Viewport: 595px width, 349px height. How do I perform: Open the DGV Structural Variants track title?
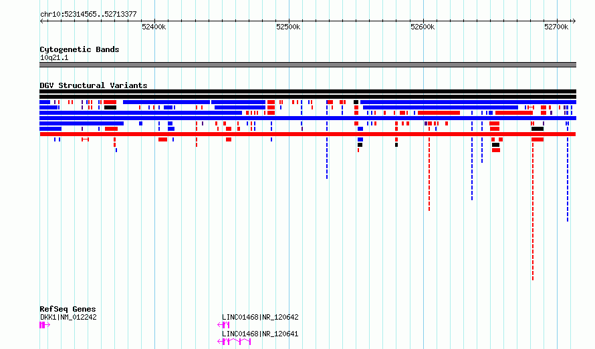(94, 85)
